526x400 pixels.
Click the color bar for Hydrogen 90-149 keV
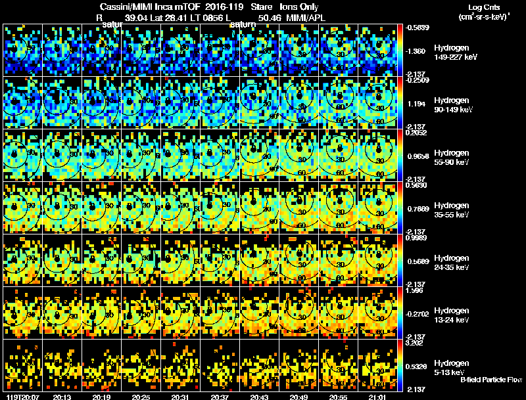click(400, 103)
